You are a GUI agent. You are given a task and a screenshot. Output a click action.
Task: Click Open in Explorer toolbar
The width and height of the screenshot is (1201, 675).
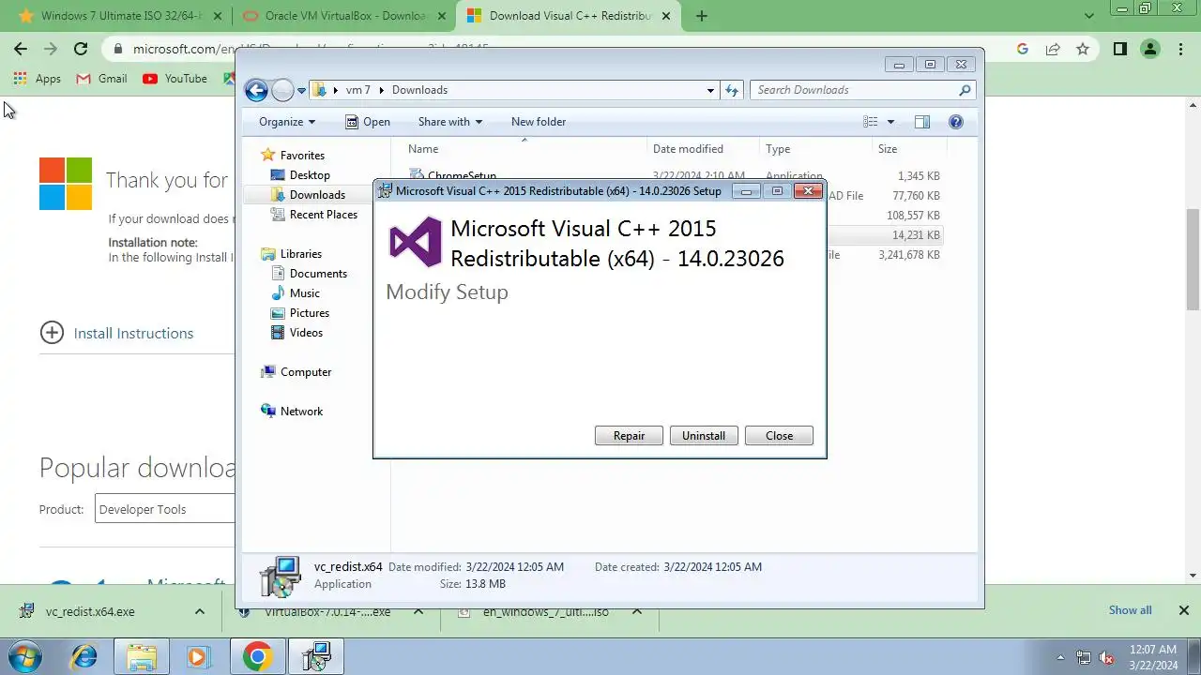point(368,122)
